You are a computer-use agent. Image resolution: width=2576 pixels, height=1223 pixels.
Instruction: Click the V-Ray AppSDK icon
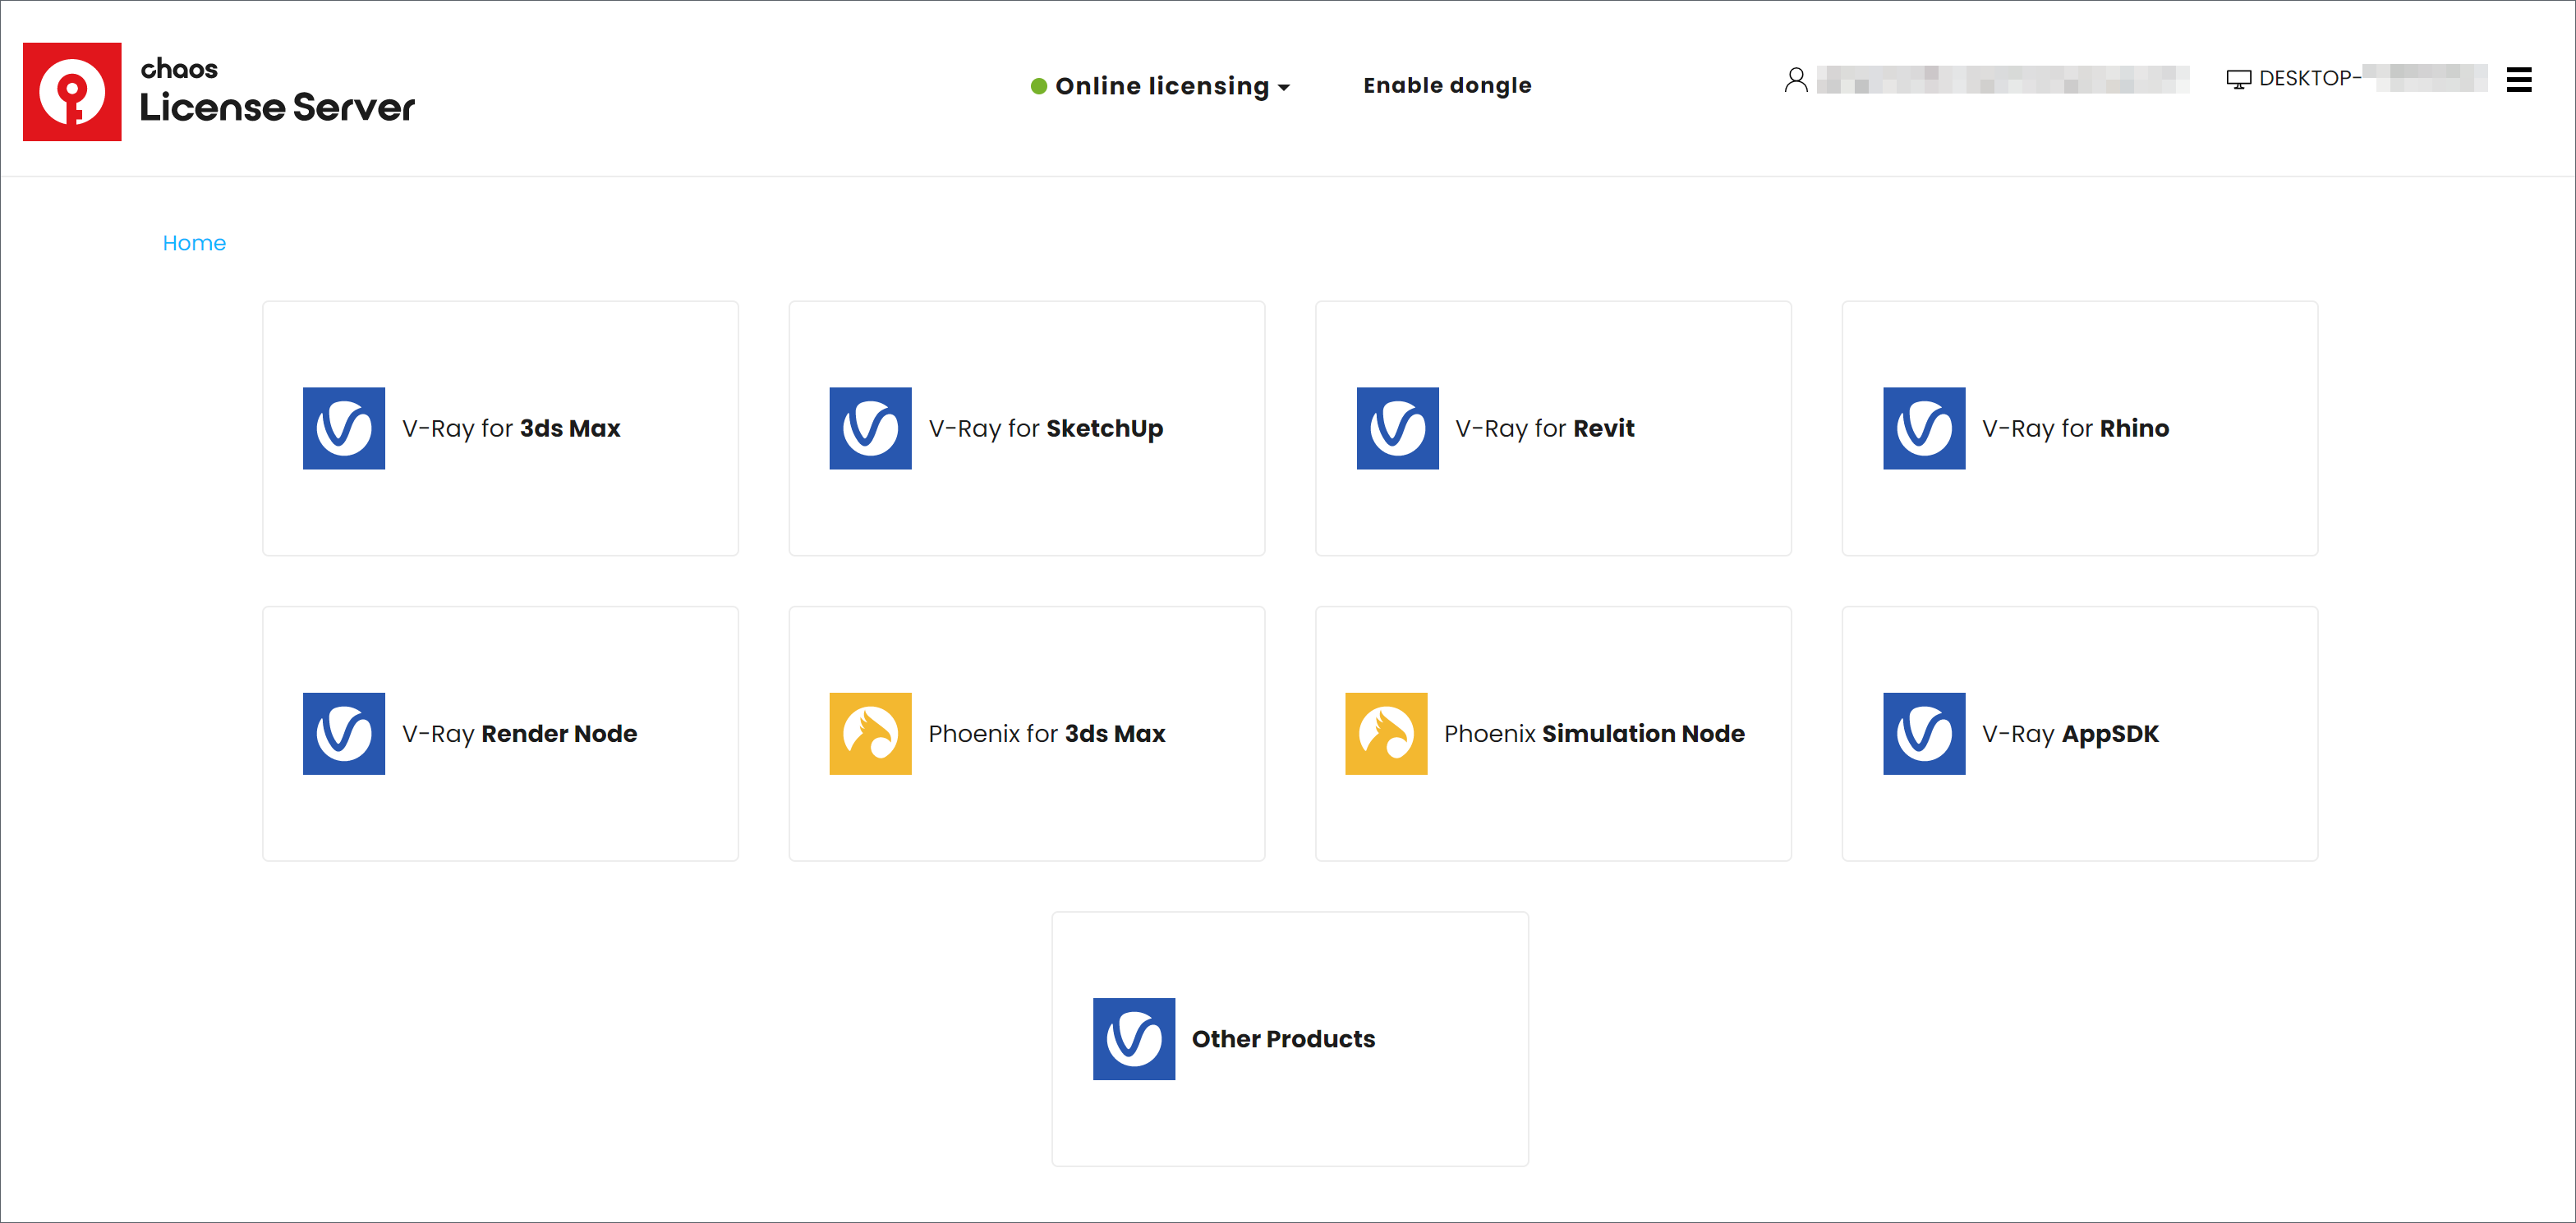coord(1923,734)
